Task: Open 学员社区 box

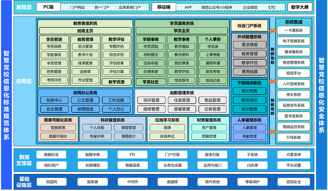Action: click(151, 82)
